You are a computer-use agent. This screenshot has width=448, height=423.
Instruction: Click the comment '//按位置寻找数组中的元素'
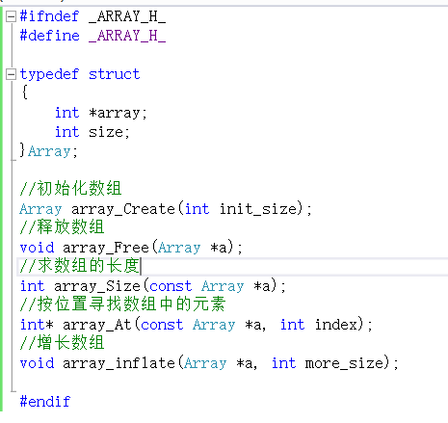[x=122, y=304]
